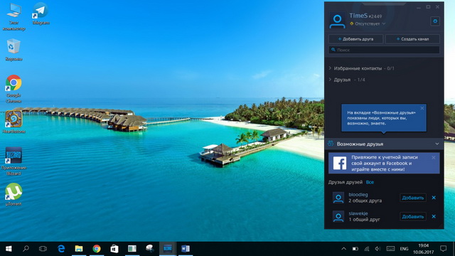Add slawekje with the Добавить button

tap(412, 216)
